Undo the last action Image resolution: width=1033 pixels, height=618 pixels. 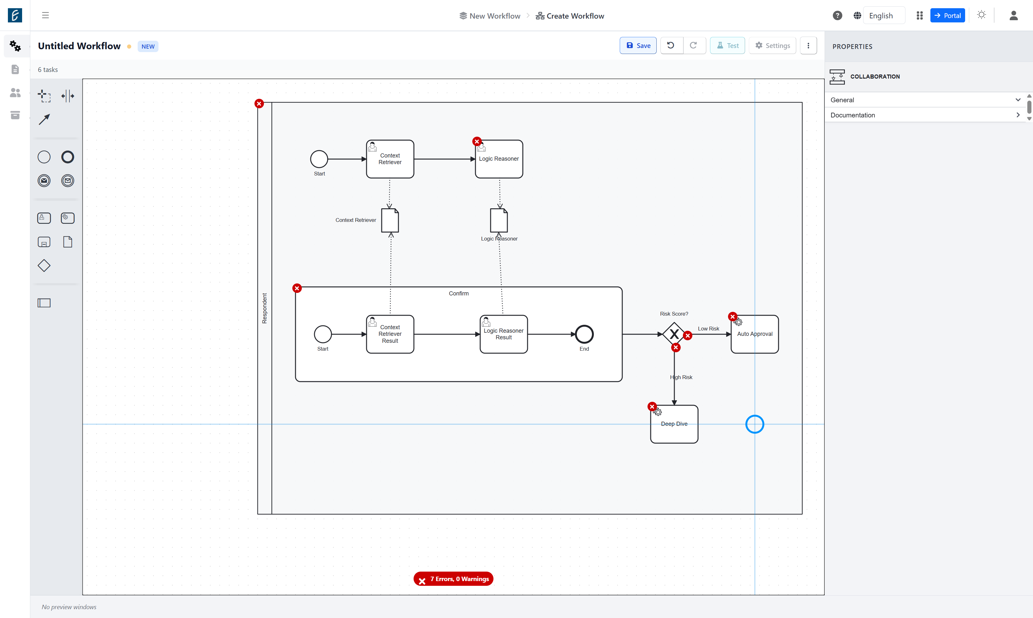pyautogui.click(x=671, y=45)
